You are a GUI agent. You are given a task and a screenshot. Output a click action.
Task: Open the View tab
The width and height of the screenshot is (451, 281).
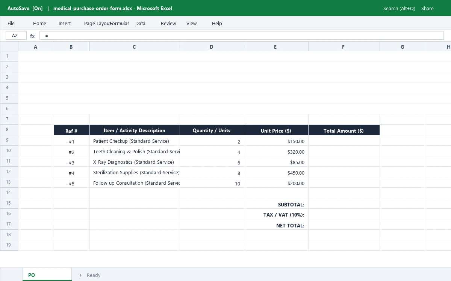click(x=191, y=23)
